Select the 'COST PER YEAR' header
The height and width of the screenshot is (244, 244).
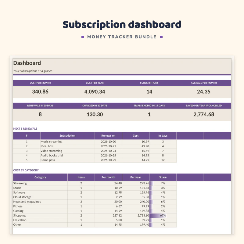95,83
